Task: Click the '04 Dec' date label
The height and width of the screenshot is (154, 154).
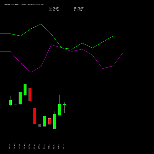Action: tap(64, 147)
